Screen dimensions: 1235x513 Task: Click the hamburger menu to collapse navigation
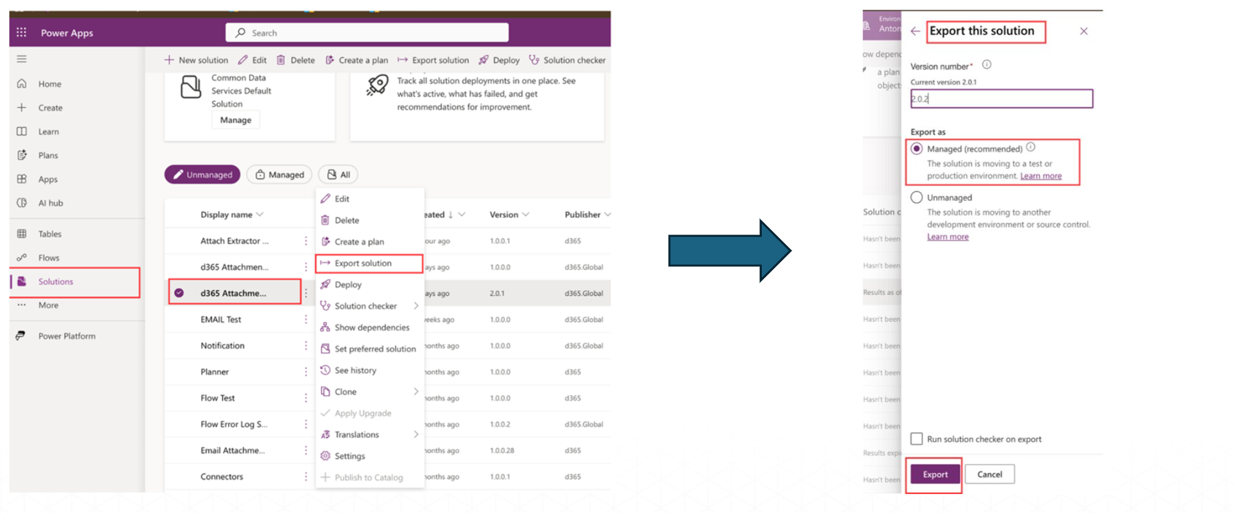[22, 59]
